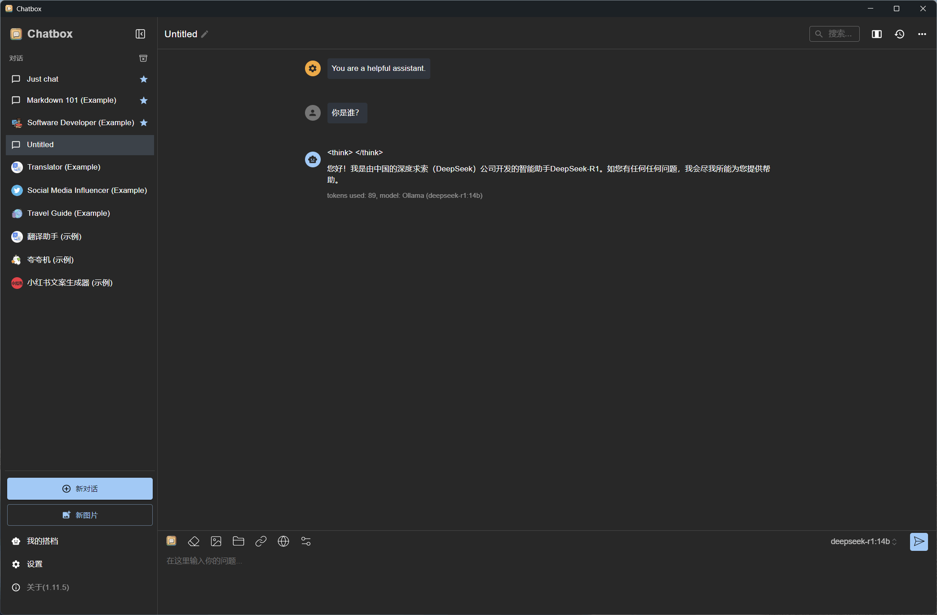Unstar the Just chat conversation

point(144,79)
